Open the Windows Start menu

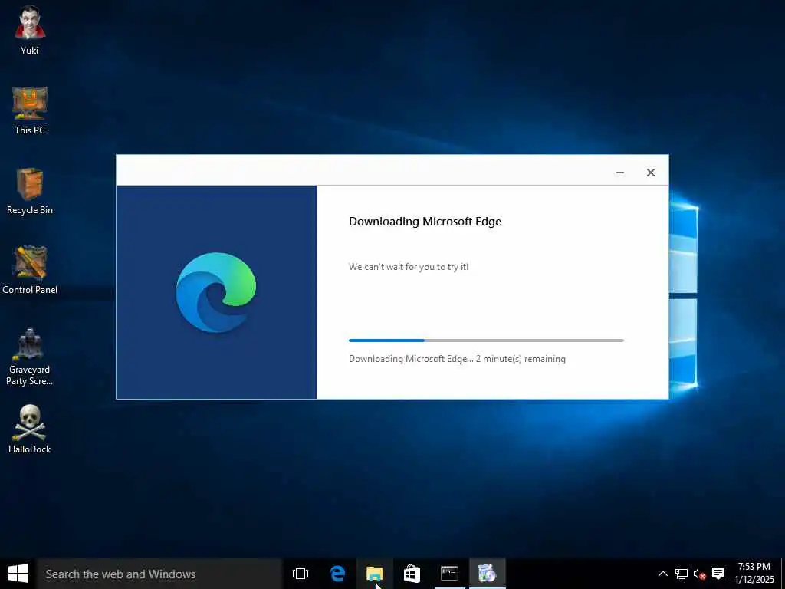(x=18, y=574)
